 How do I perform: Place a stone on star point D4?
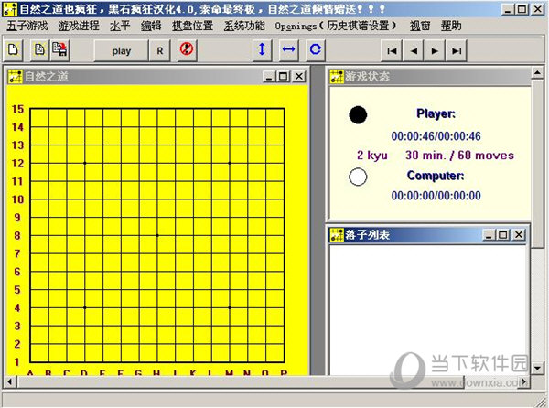(x=85, y=308)
